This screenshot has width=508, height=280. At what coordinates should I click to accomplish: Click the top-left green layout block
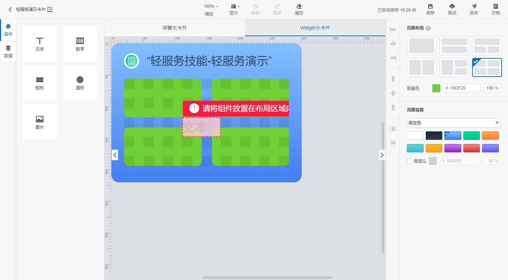(x=163, y=98)
